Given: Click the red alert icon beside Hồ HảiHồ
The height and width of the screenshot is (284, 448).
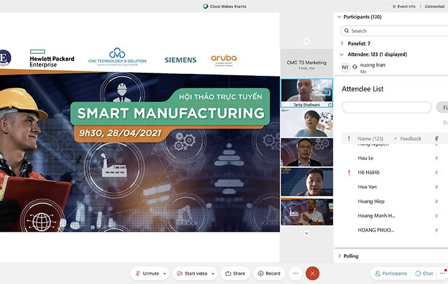Looking at the screenshot, I should pyautogui.click(x=349, y=172).
